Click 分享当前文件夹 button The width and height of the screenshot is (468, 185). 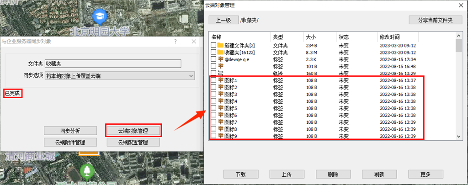(431, 20)
